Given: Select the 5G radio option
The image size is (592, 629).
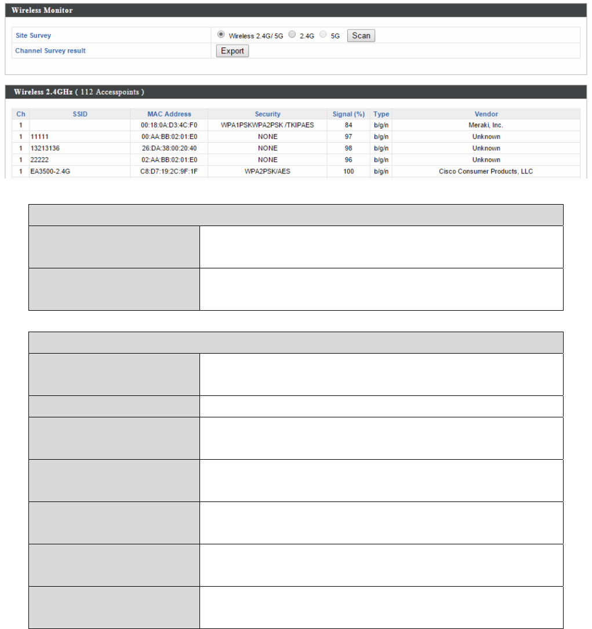Looking at the screenshot, I should click(323, 35).
